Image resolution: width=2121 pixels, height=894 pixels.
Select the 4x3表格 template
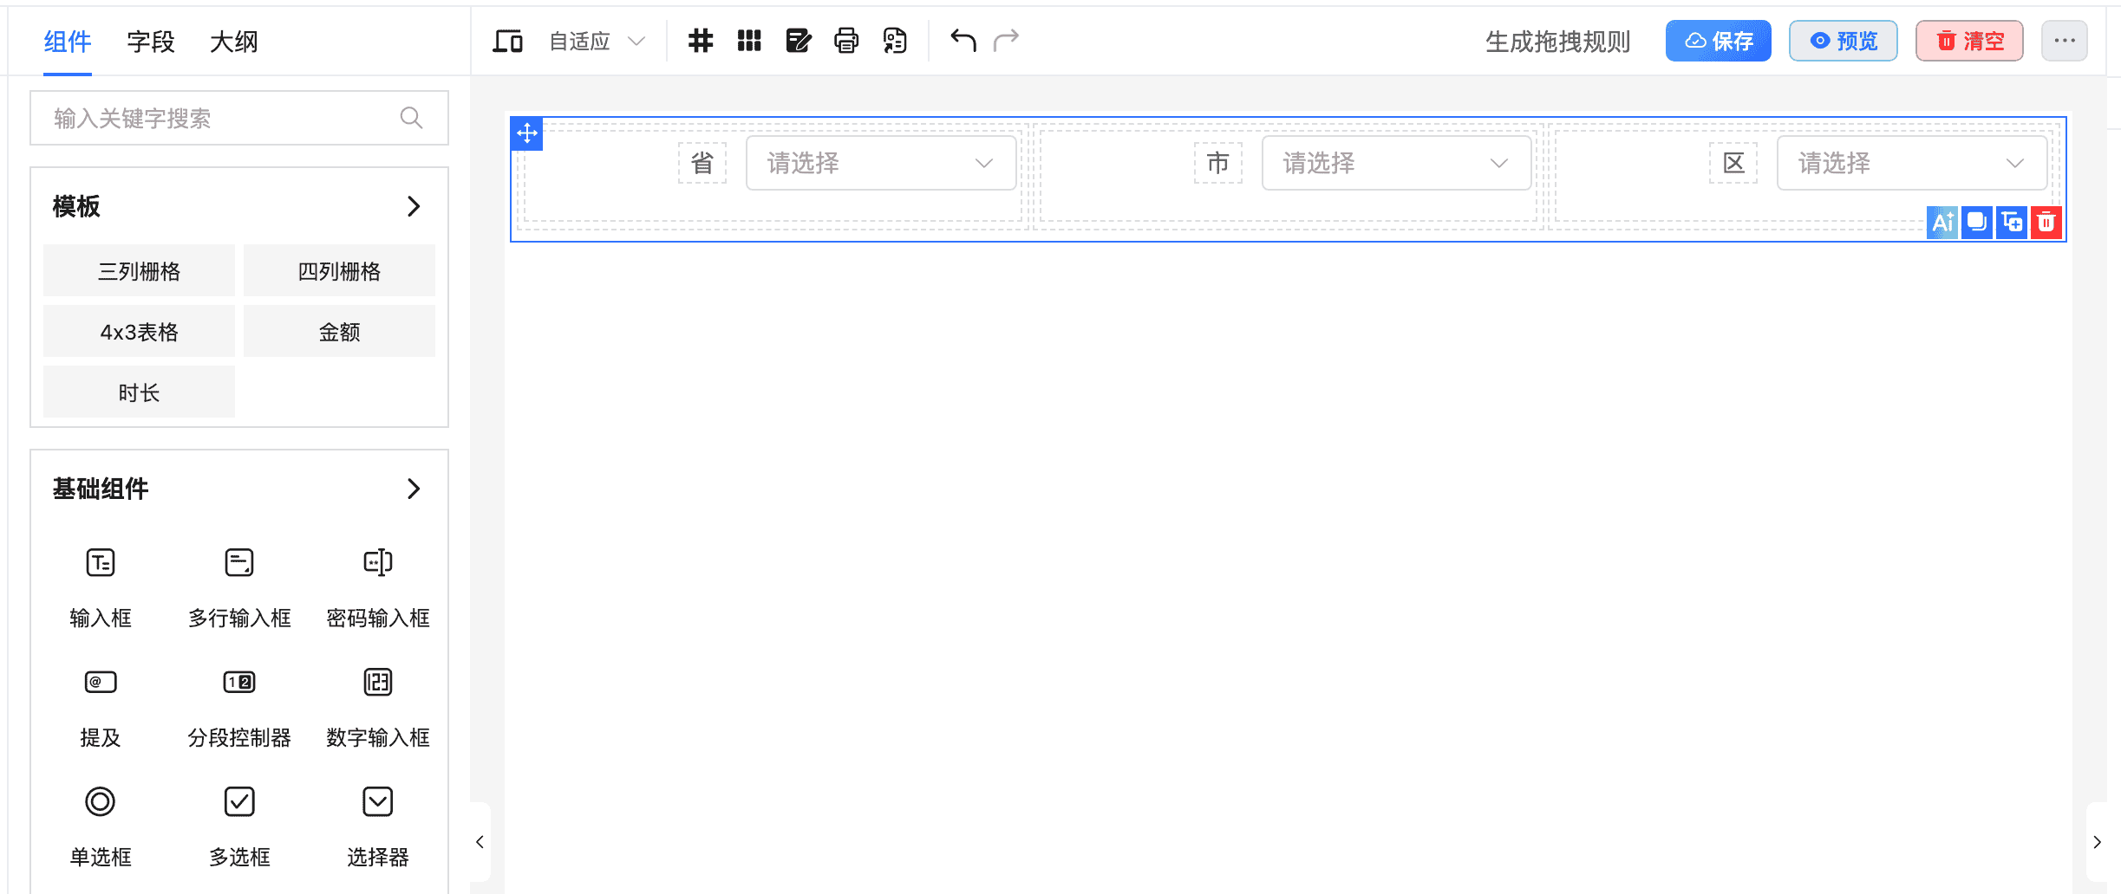[139, 331]
